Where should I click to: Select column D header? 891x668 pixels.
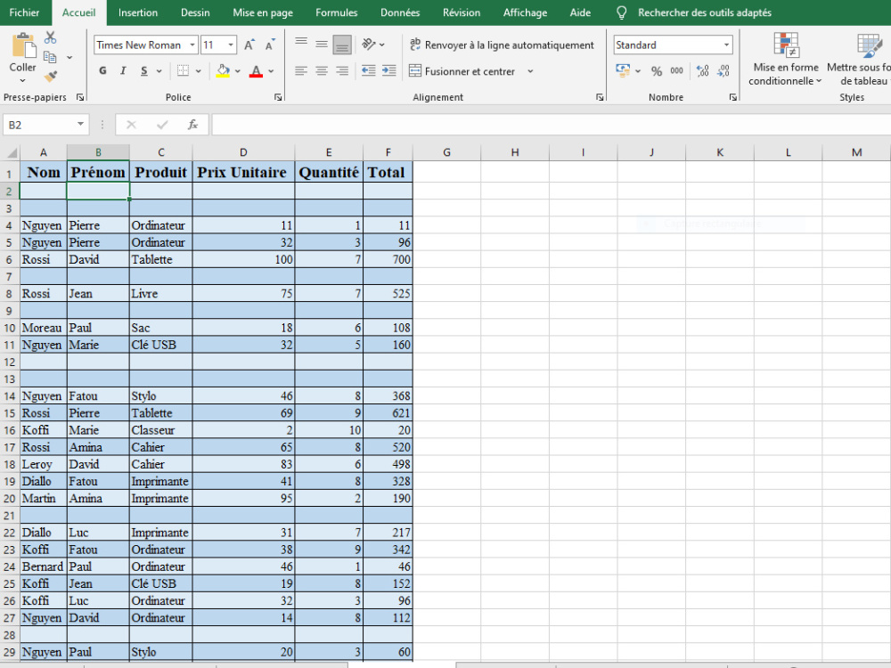point(243,152)
